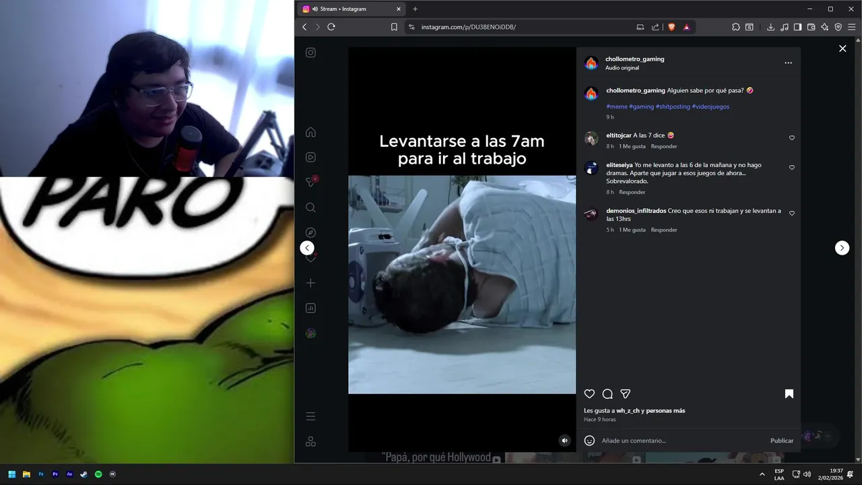Open Brave Rewards triangle icon
The image size is (862, 485).
click(686, 27)
